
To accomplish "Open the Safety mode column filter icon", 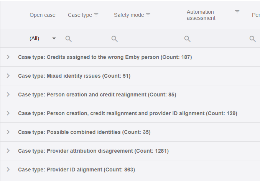I will pos(148,15).
